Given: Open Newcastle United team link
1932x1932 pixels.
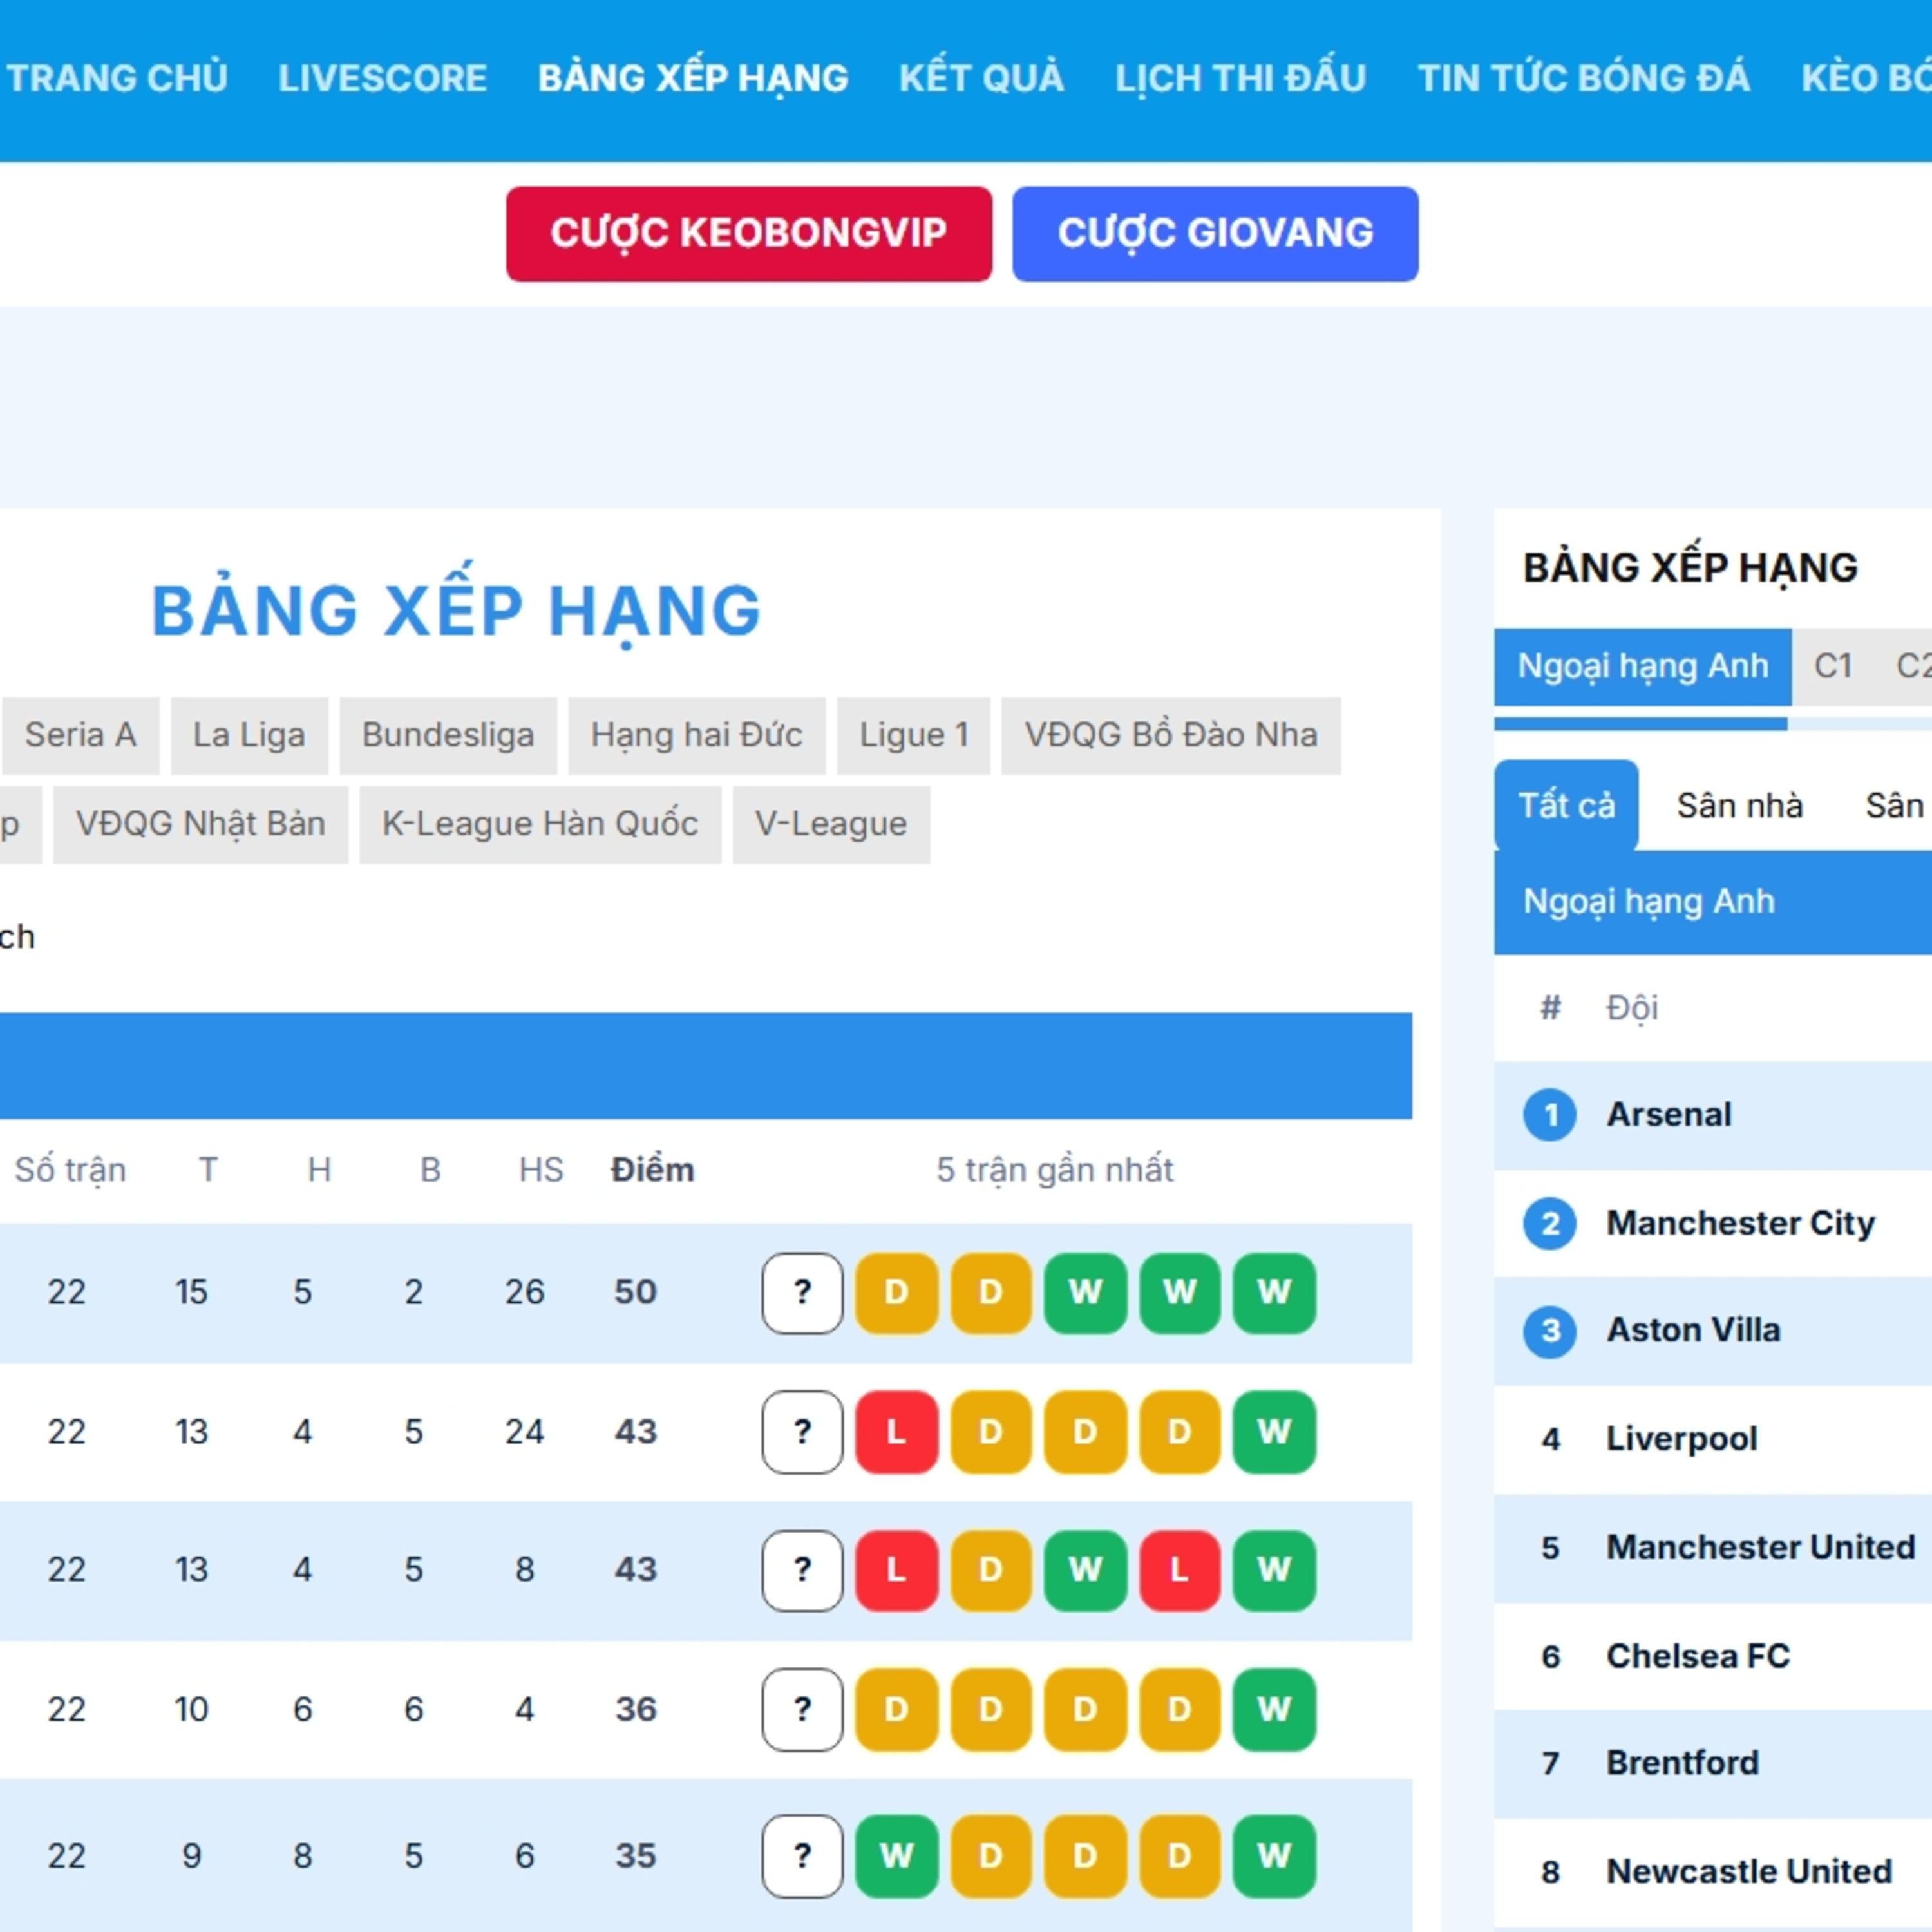Looking at the screenshot, I should coord(1749,1871).
